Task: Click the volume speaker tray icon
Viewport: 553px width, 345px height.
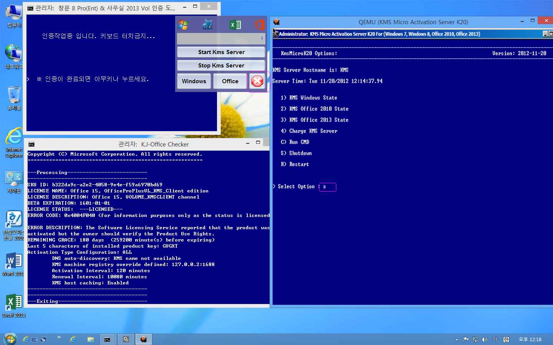Action: click(485, 339)
